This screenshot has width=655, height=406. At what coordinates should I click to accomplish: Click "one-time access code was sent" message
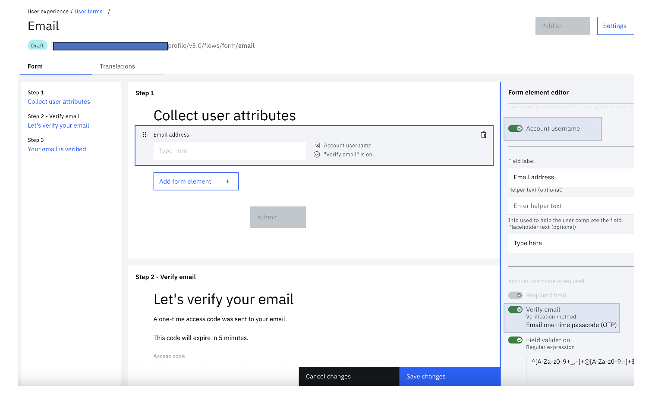[x=220, y=319]
